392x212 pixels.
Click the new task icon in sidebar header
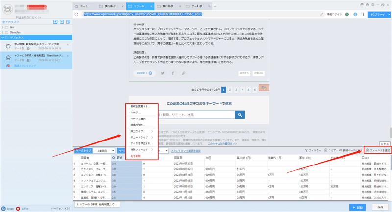click(62, 22)
